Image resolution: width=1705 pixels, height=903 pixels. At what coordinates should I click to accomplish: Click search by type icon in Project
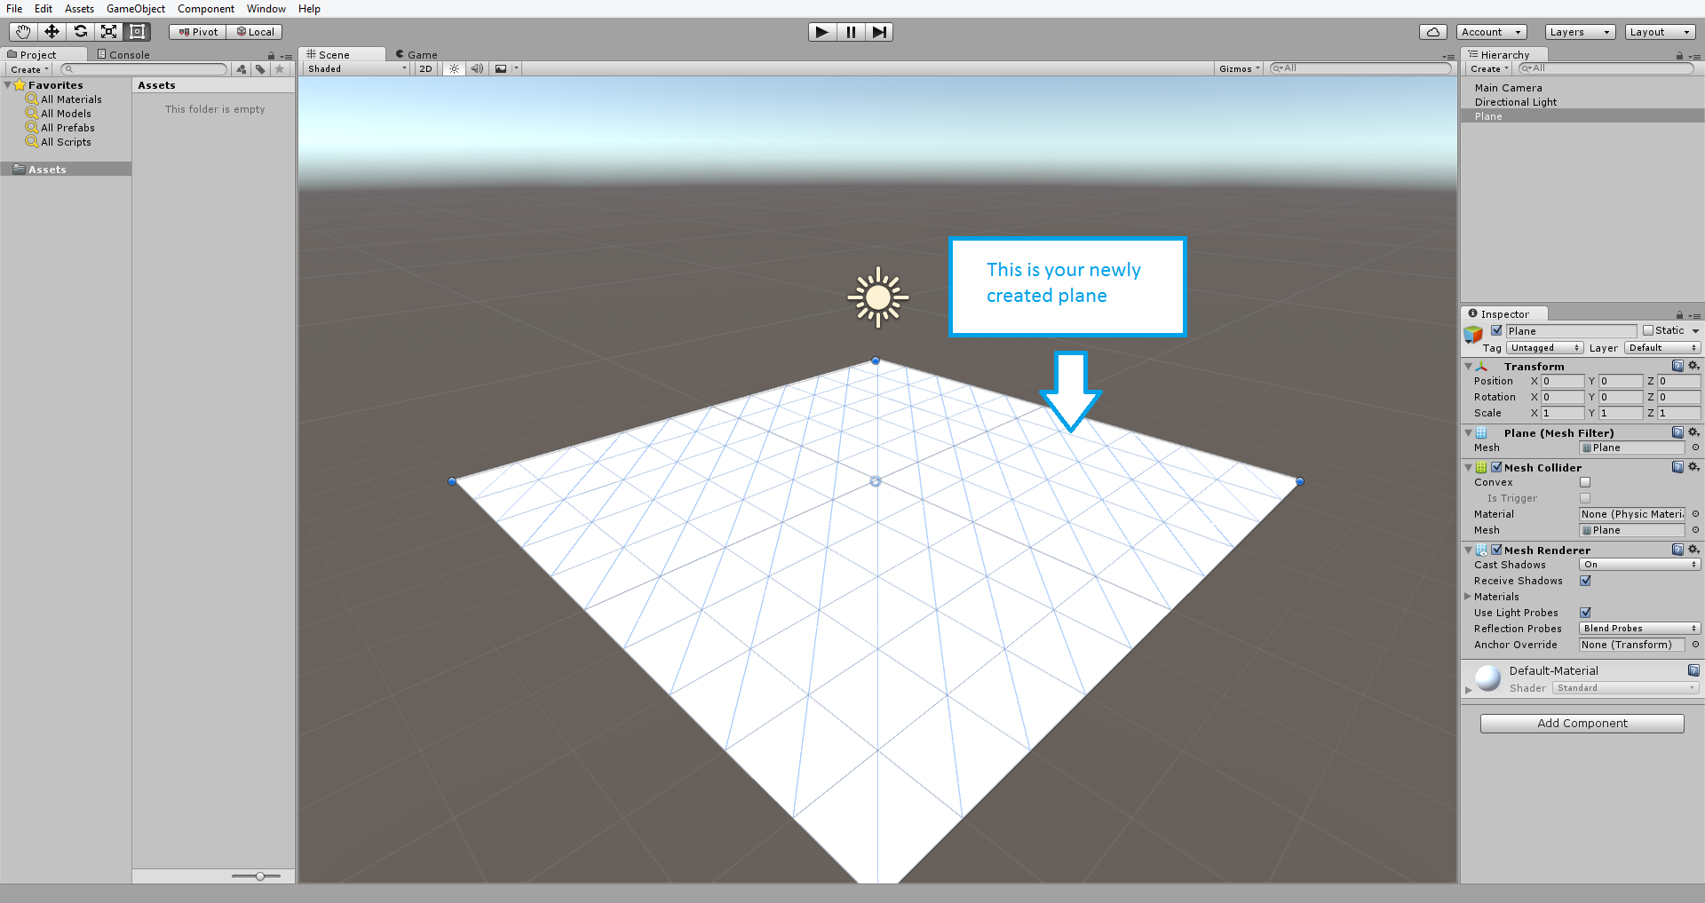[242, 69]
